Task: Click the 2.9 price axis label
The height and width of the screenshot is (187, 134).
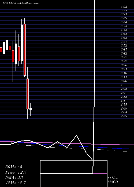Action: click(x=123, y=93)
